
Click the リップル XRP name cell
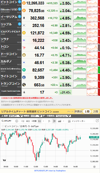[11, 25]
